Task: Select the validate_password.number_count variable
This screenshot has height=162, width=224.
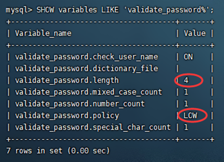Action: click(80, 104)
